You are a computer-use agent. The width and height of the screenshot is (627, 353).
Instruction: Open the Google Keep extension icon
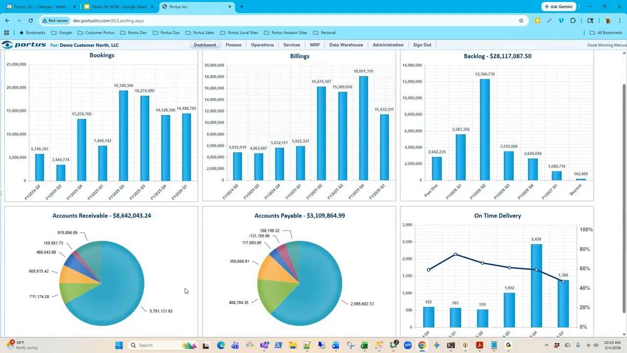(537, 21)
